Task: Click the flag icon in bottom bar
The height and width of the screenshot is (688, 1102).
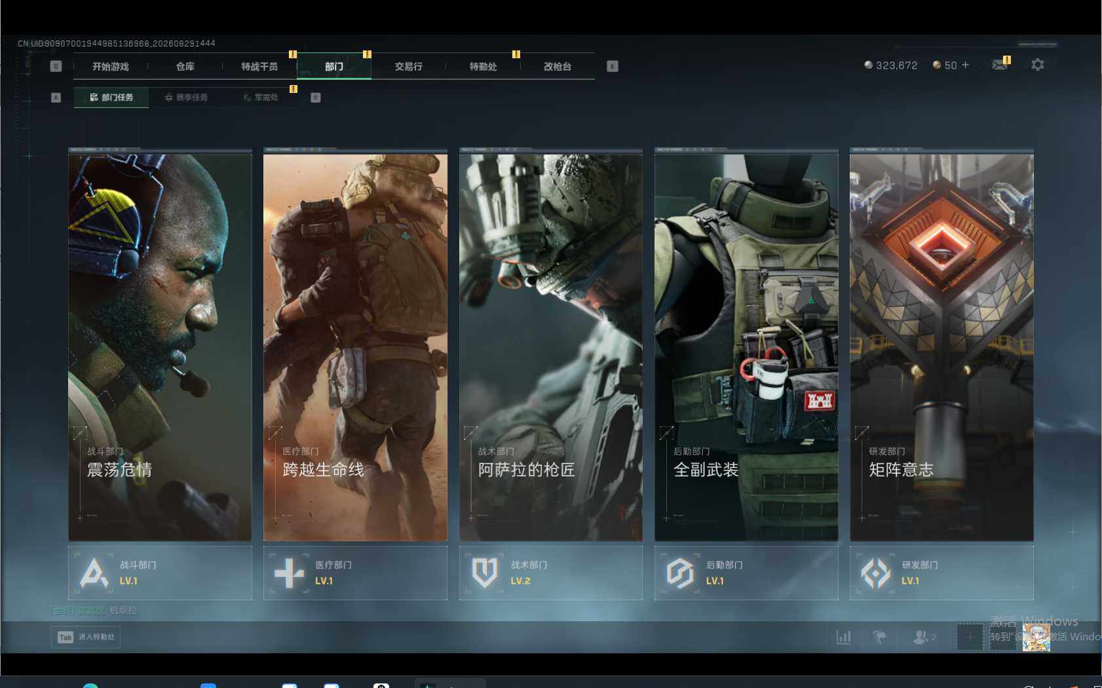Action: click(x=879, y=636)
